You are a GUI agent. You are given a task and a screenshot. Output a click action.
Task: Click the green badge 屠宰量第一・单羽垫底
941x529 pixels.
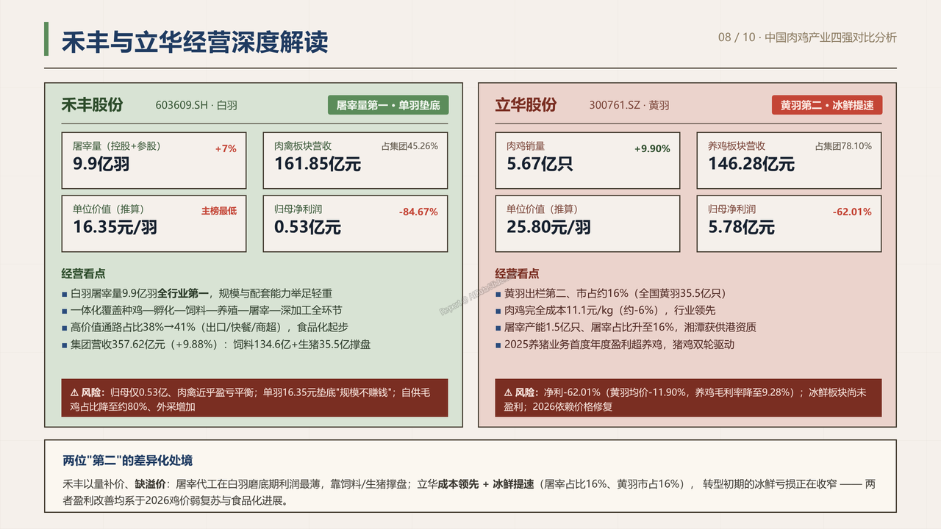tap(388, 105)
